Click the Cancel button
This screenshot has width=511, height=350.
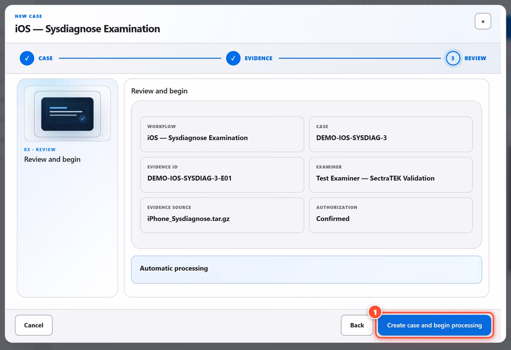[x=34, y=325]
